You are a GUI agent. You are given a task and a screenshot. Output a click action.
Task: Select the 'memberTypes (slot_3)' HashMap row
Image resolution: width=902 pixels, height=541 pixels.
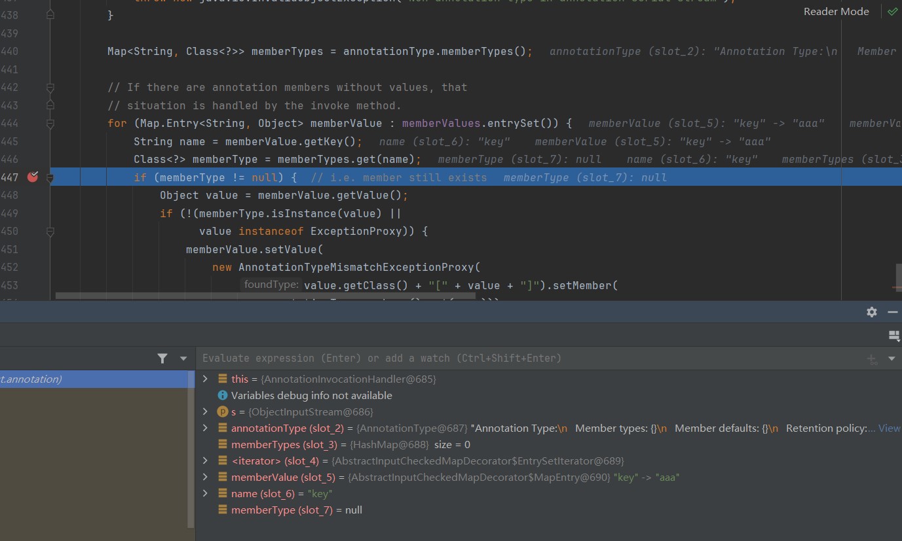tap(549, 444)
